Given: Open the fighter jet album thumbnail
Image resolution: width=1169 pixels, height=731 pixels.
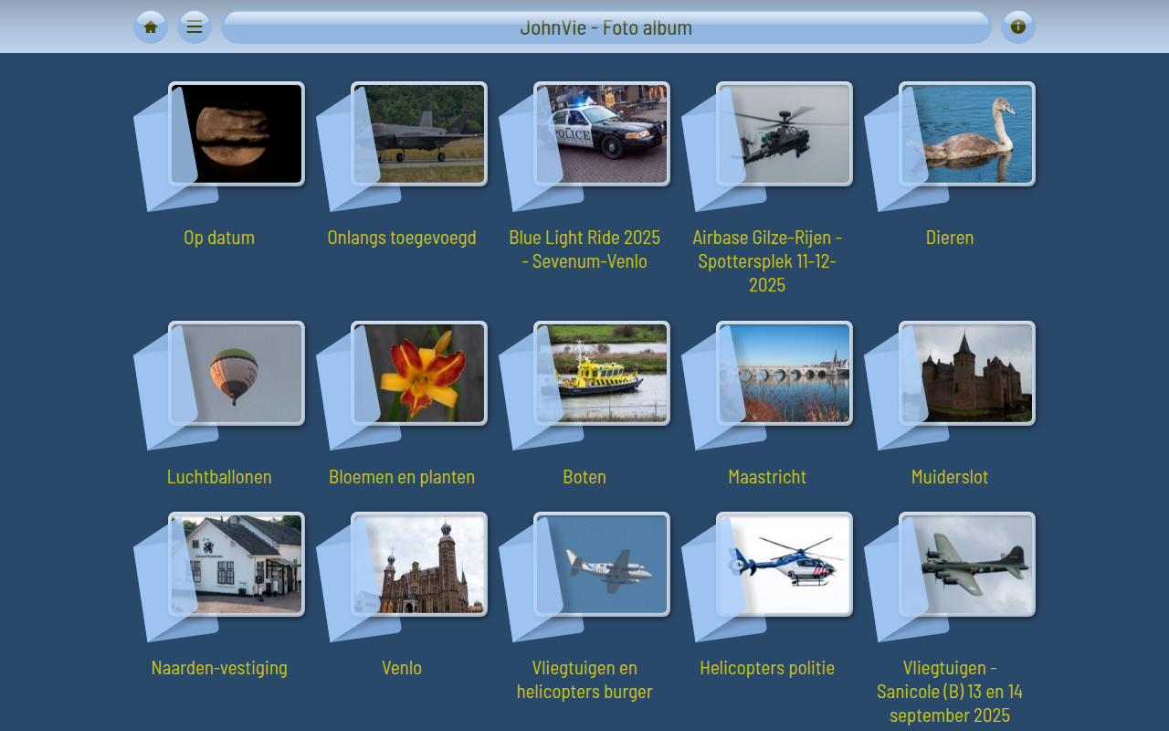Looking at the screenshot, I should [419, 134].
